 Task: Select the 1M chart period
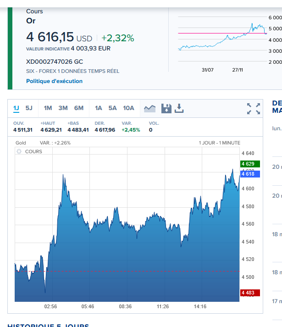point(48,108)
